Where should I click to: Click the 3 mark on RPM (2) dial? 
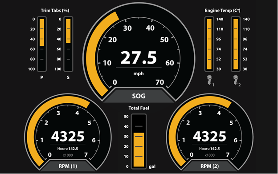(x=200, y=113)
